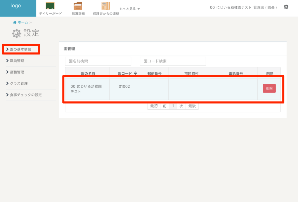Go to 次 page in pagination
This screenshot has width=298, height=202.
pos(181,106)
